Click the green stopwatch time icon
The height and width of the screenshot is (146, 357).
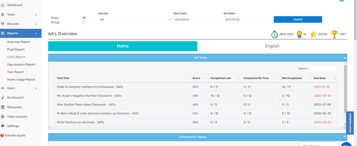coord(274,34)
